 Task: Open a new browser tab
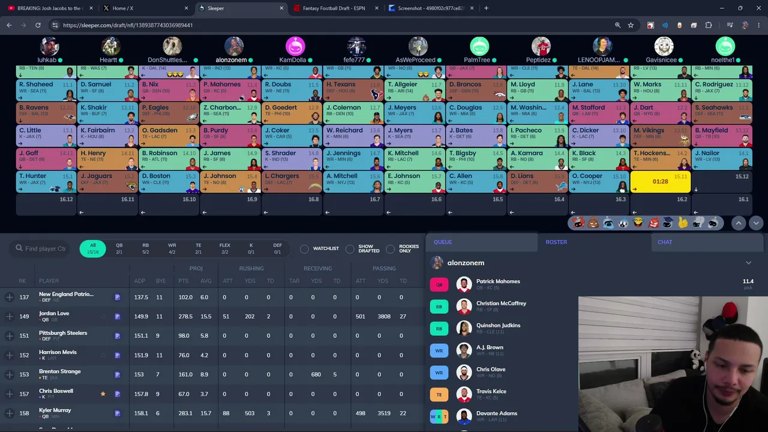click(486, 8)
